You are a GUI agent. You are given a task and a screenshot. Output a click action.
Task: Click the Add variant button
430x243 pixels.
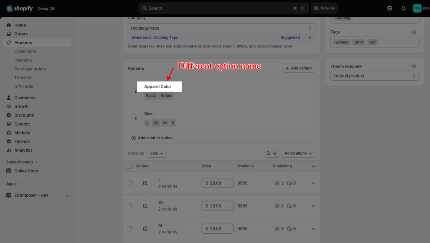[x=299, y=68]
